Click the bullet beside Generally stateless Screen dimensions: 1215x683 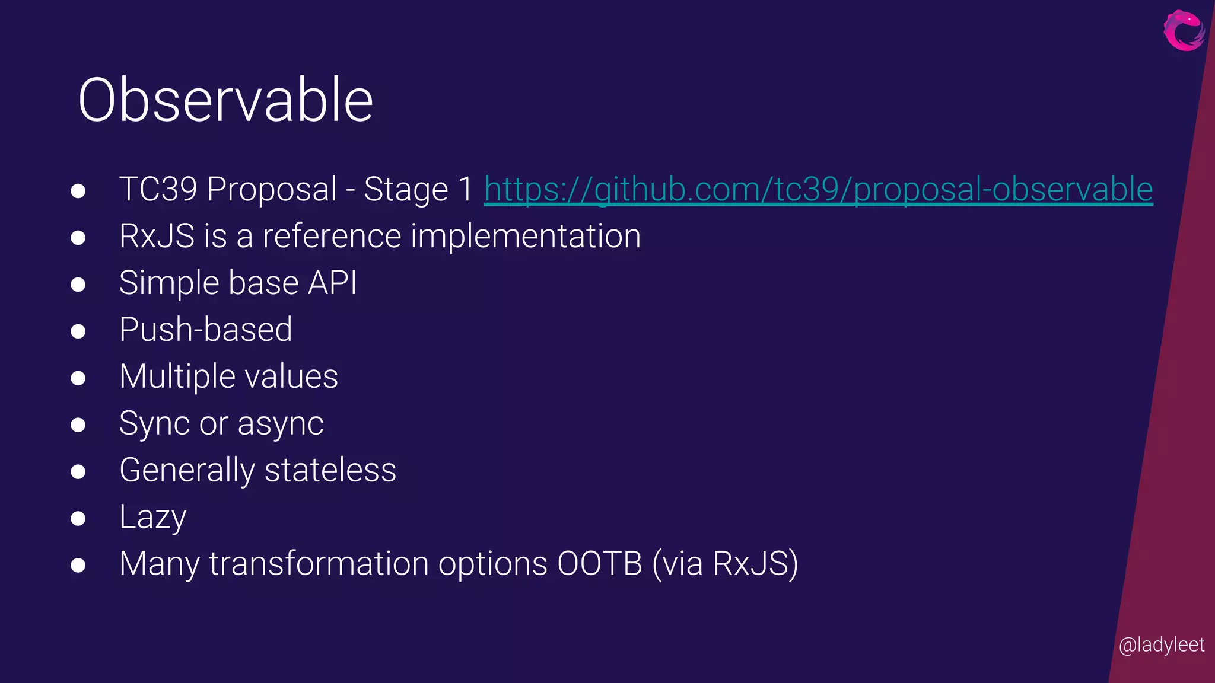(x=78, y=471)
